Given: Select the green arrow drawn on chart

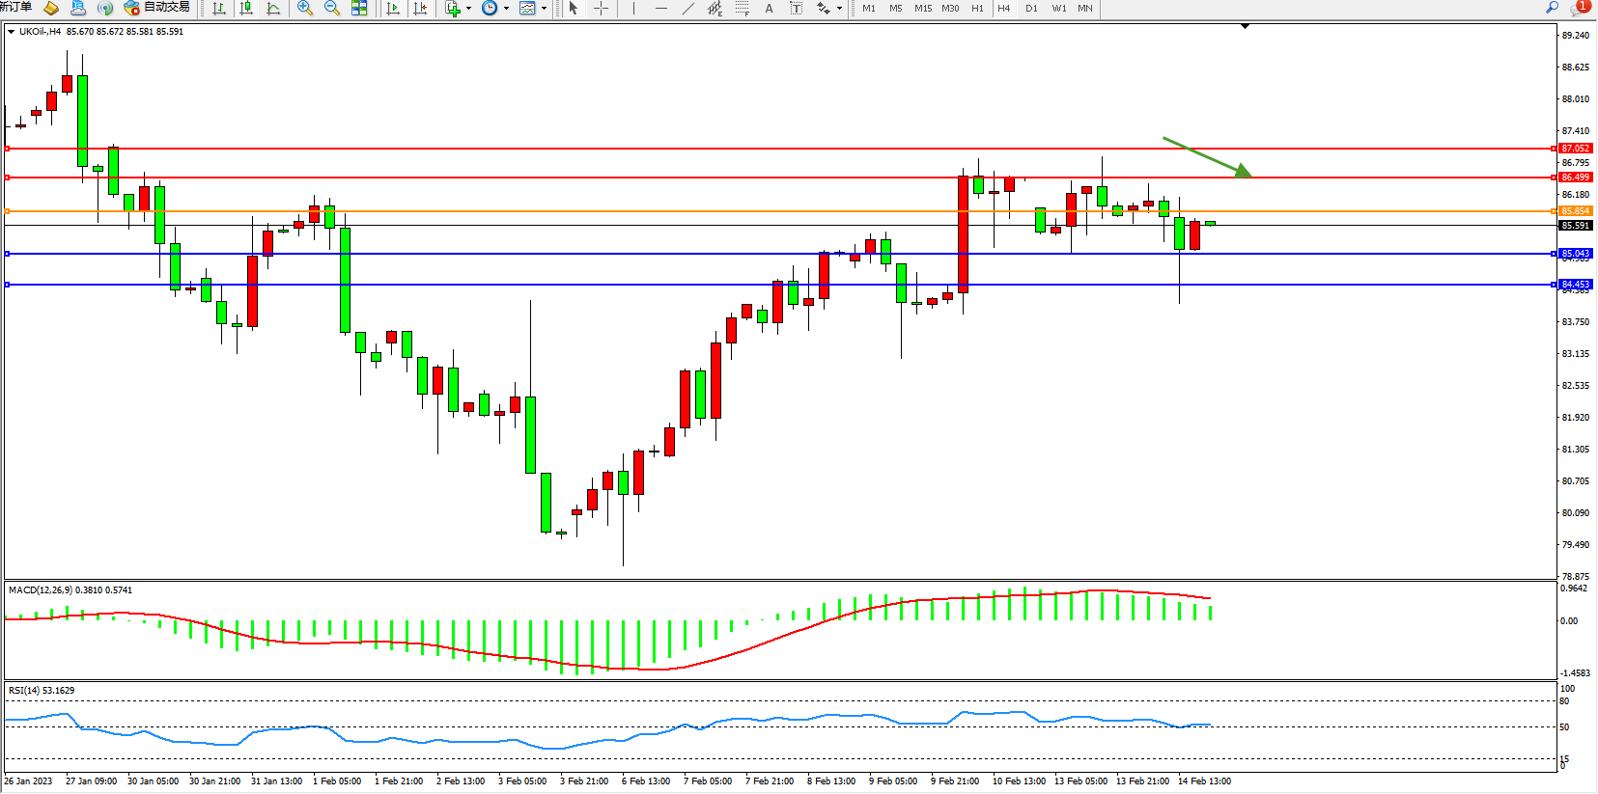Looking at the screenshot, I should point(1206,156).
